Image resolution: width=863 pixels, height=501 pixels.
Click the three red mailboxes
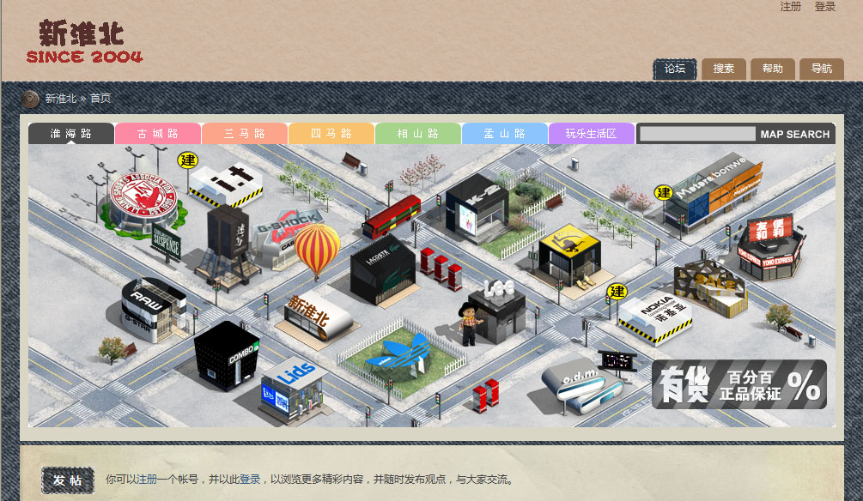[441, 269]
